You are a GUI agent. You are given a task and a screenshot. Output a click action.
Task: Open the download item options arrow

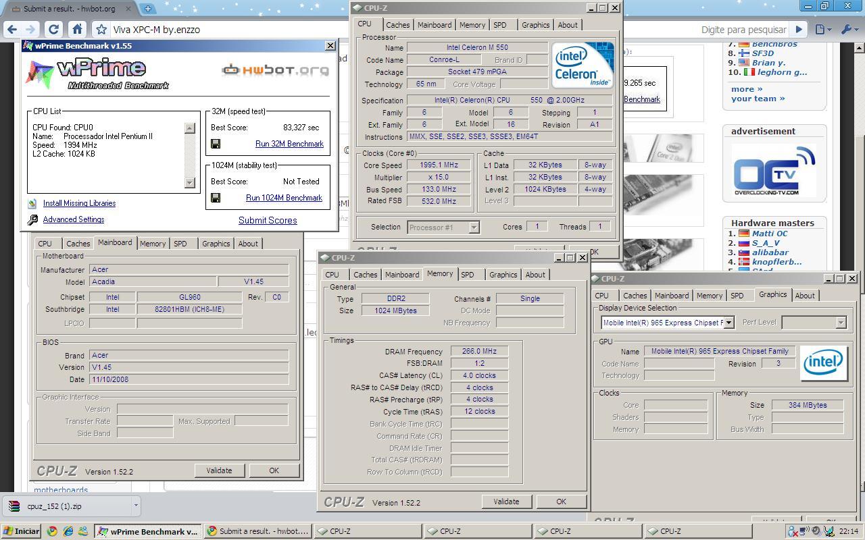[135, 505]
